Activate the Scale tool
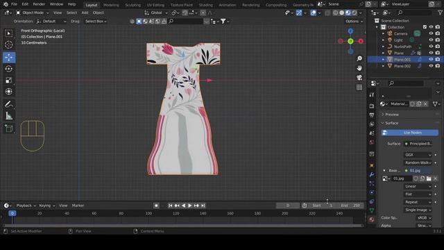 [x=9, y=81]
